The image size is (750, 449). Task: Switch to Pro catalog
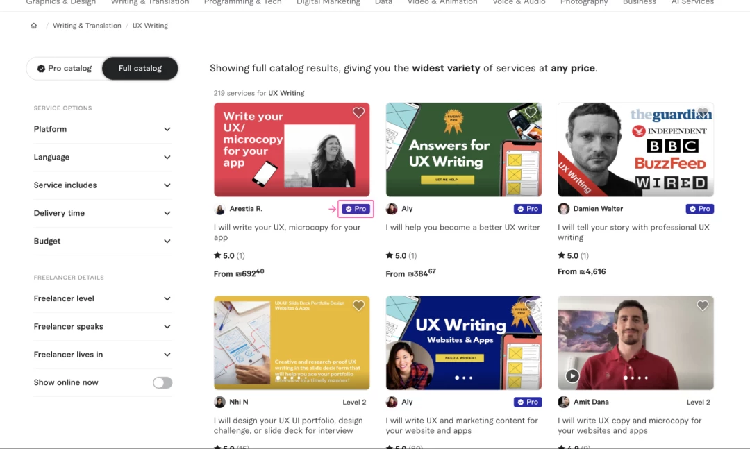pos(65,69)
